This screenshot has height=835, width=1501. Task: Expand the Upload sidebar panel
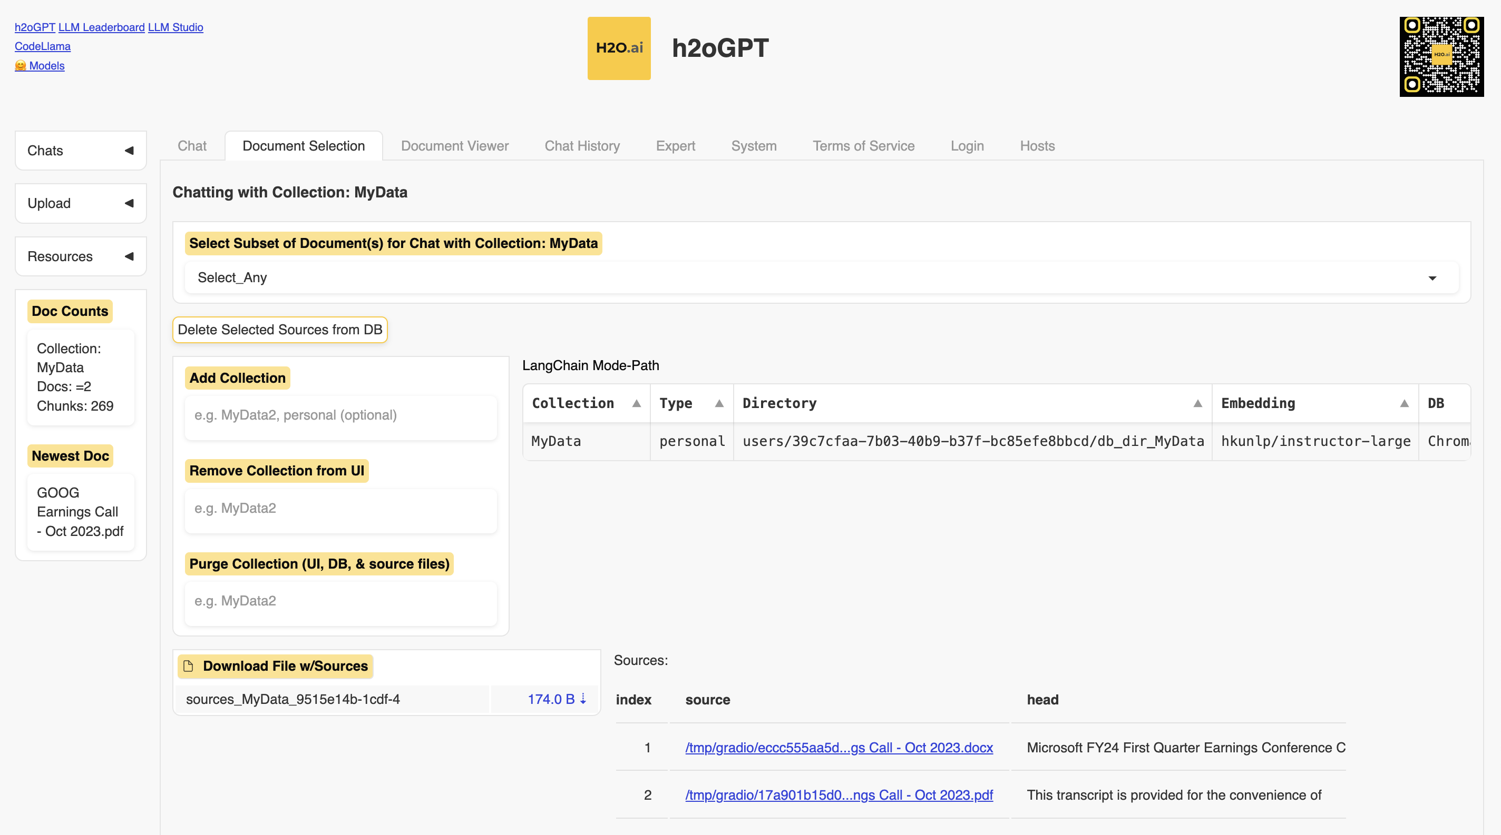[81, 203]
